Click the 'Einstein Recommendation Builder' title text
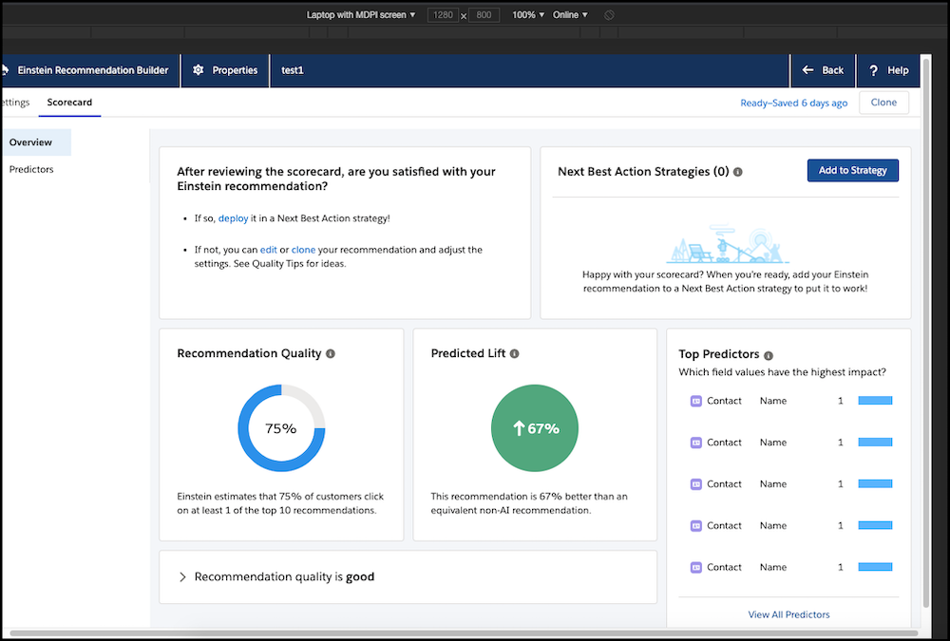 (93, 70)
